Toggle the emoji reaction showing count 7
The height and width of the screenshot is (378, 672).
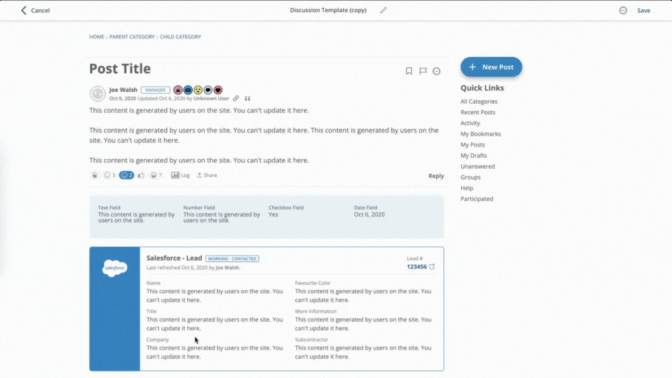click(x=154, y=174)
